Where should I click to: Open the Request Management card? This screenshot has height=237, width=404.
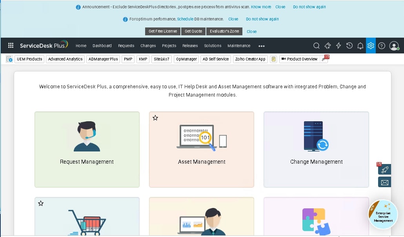tap(87, 149)
